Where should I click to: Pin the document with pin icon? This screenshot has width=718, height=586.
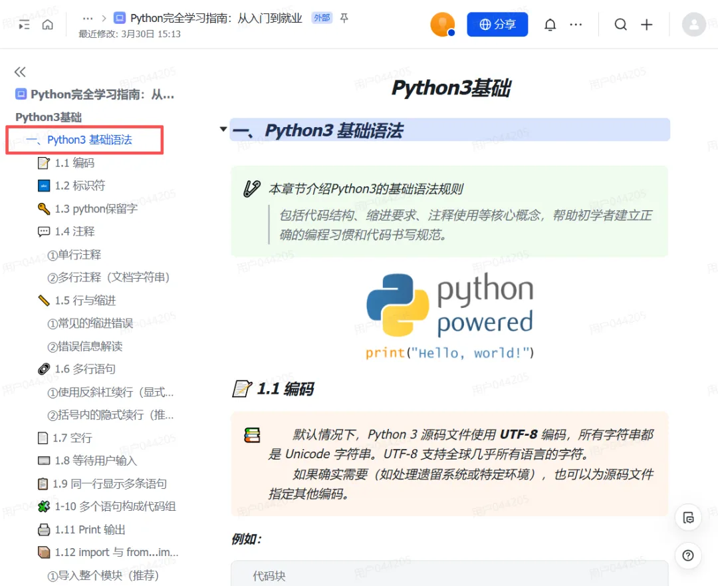click(x=344, y=18)
